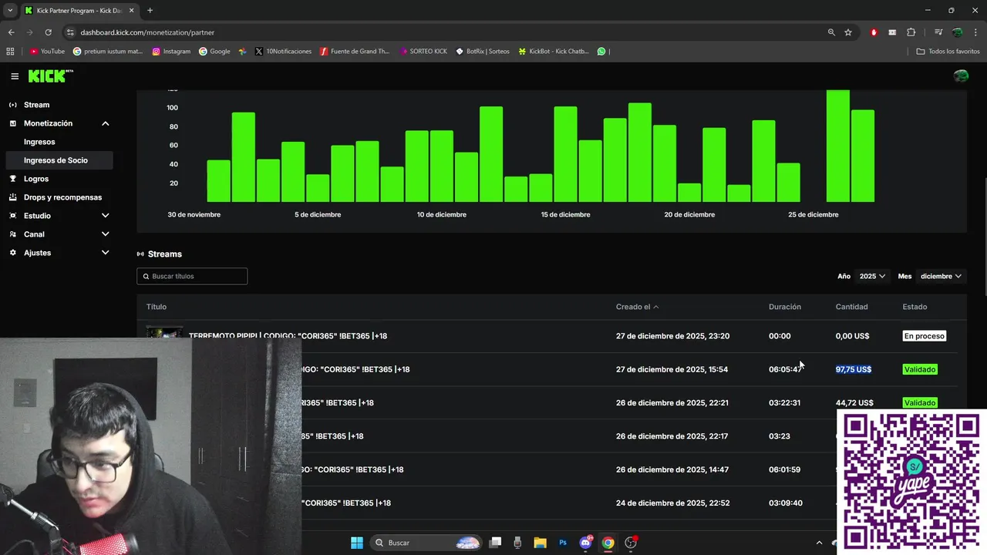
Task: Open the Google bookmark
Action: coord(214,51)
